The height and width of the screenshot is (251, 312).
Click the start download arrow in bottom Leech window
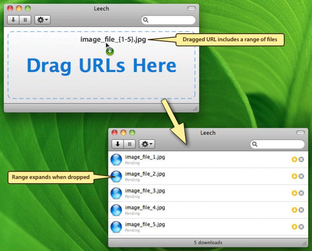coord(118,144)
